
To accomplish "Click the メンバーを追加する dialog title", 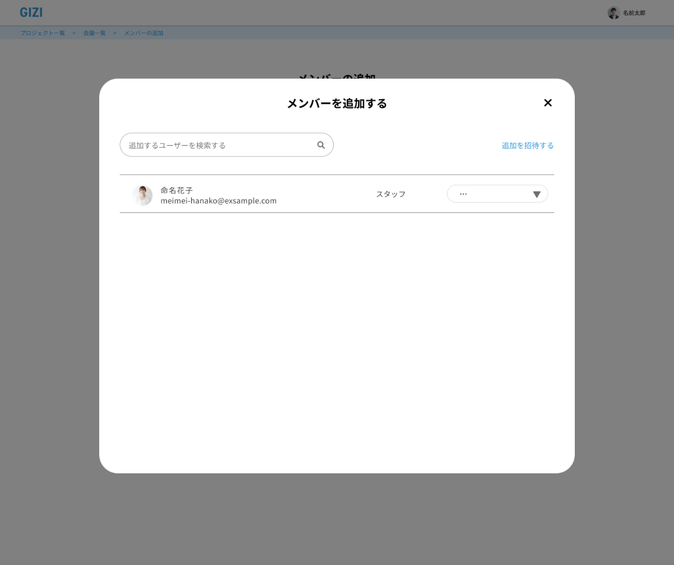I will click(336, 104).
